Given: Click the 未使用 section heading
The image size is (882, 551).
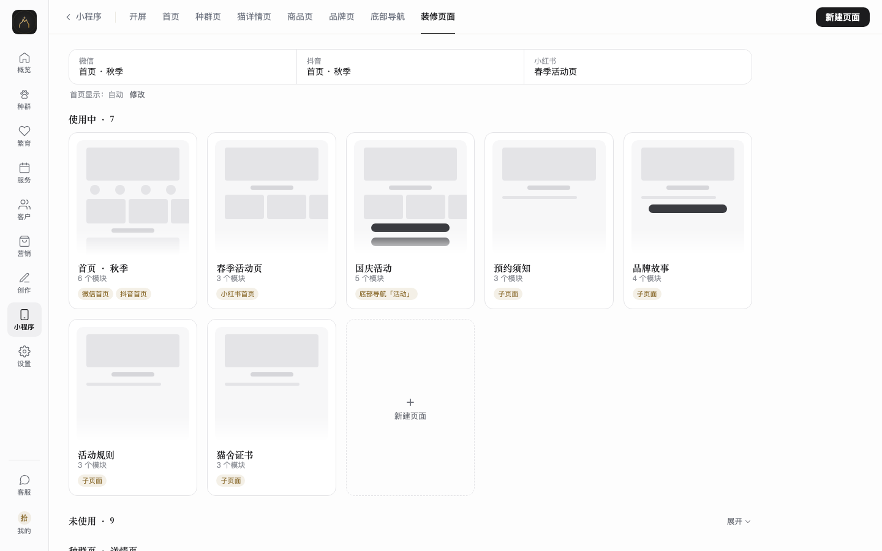Looking at the screenshot, I should 91,522.
